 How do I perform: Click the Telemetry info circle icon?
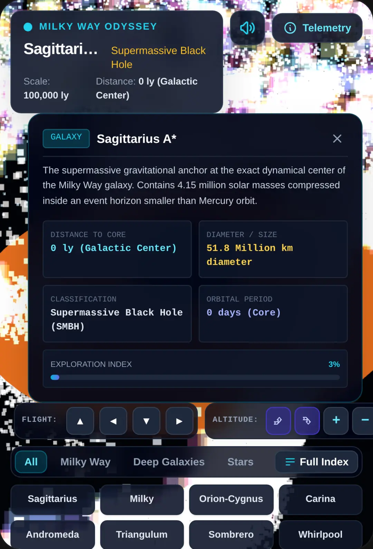pyautogui.click(x=290, y=28)
